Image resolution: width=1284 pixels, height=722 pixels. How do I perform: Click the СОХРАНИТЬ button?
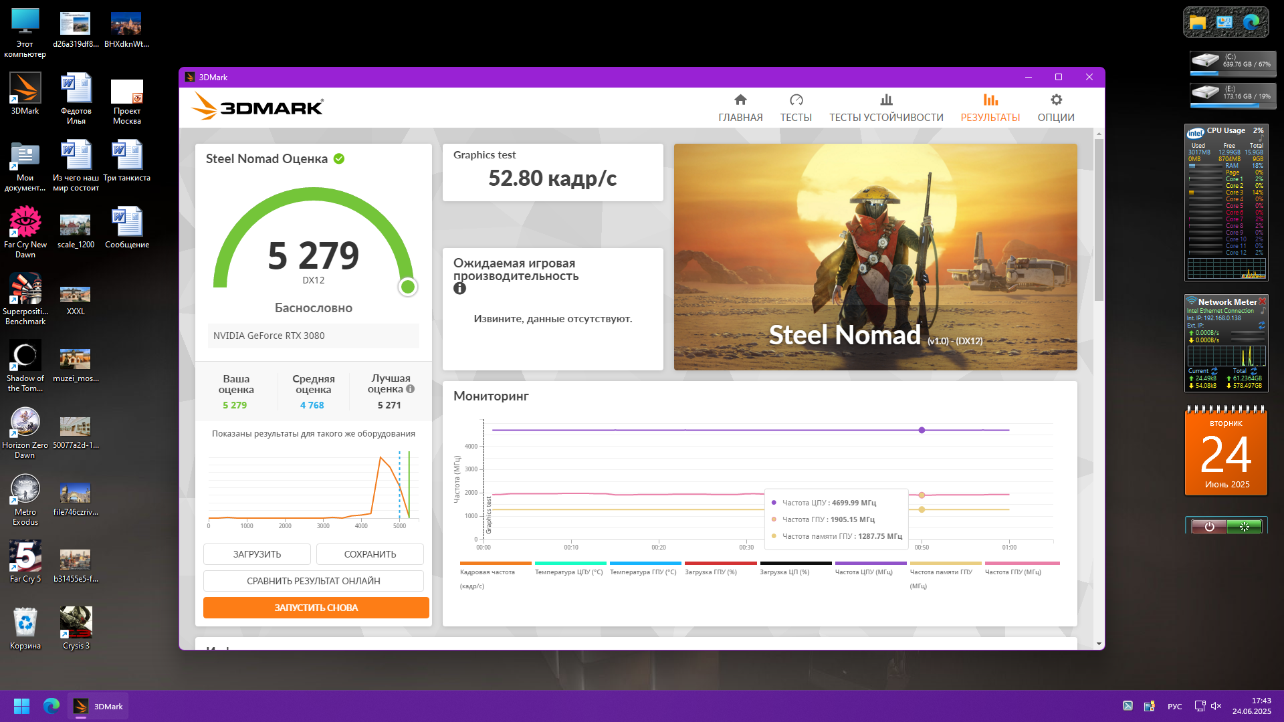370,554
